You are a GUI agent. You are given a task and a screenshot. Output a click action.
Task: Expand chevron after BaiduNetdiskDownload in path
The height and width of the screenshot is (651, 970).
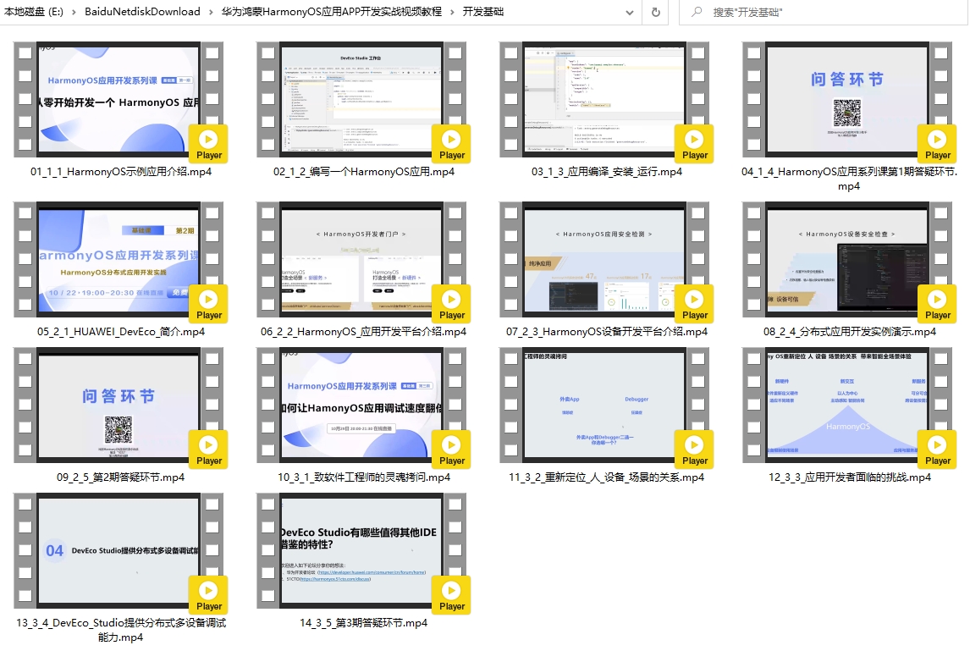point(211,12)
